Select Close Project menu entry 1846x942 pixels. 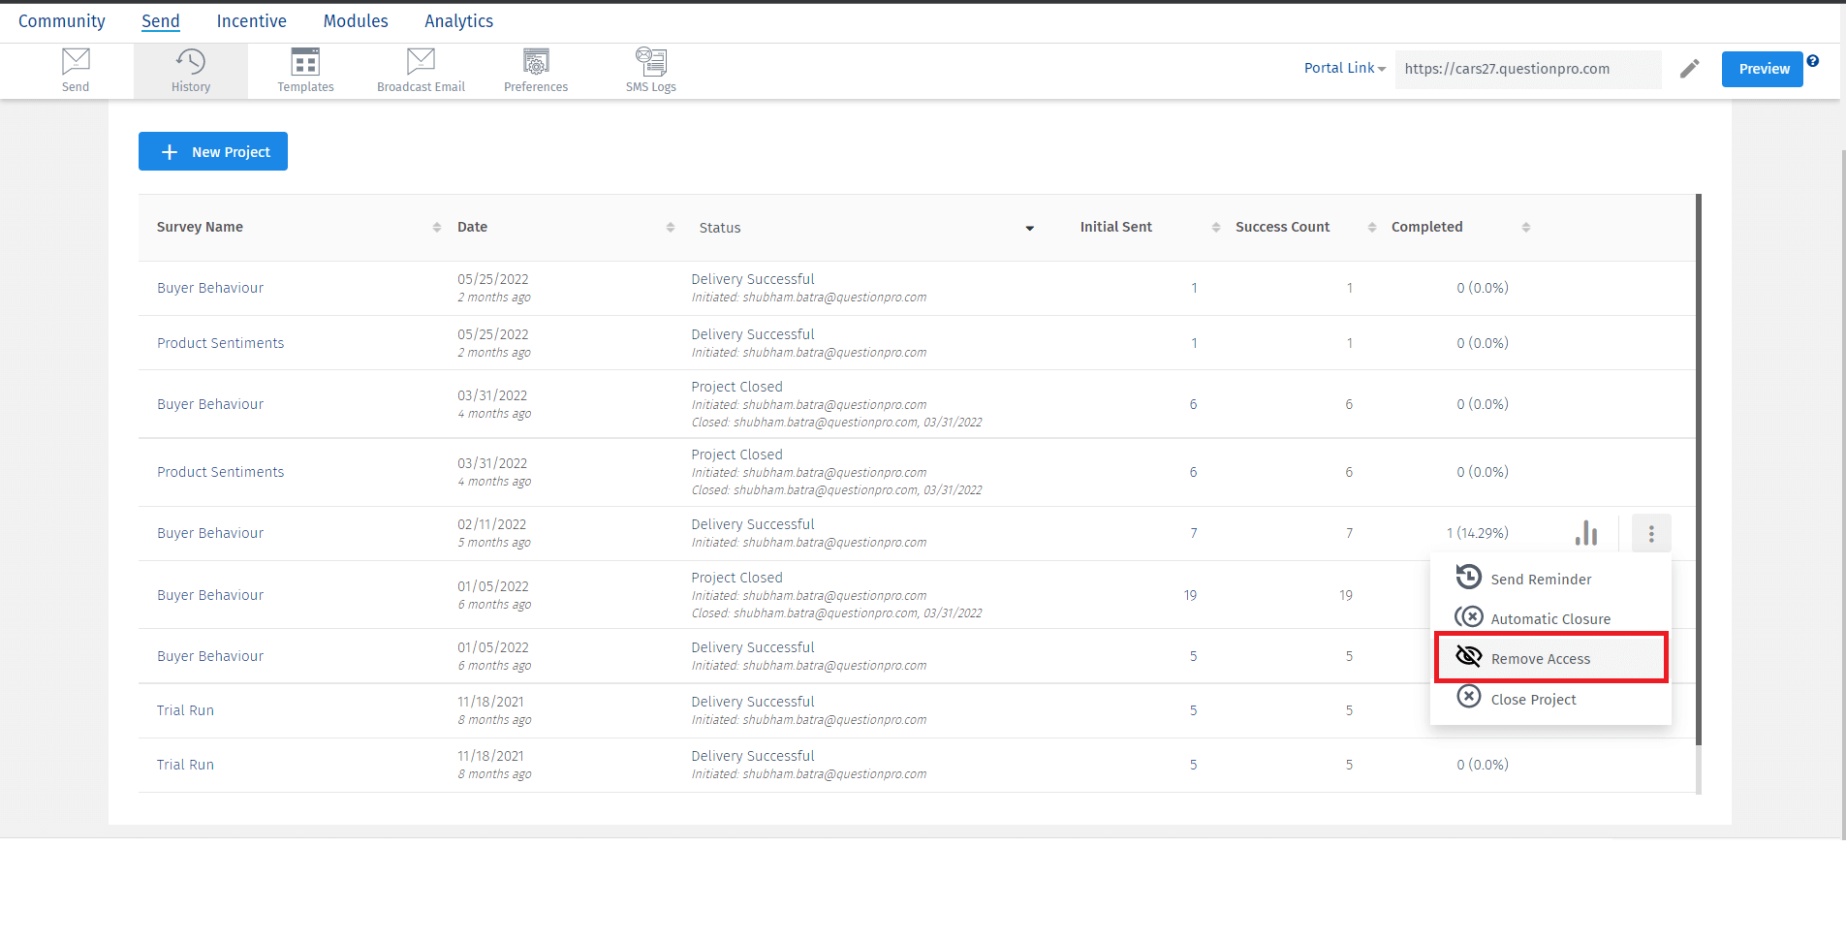(1532, 699)
